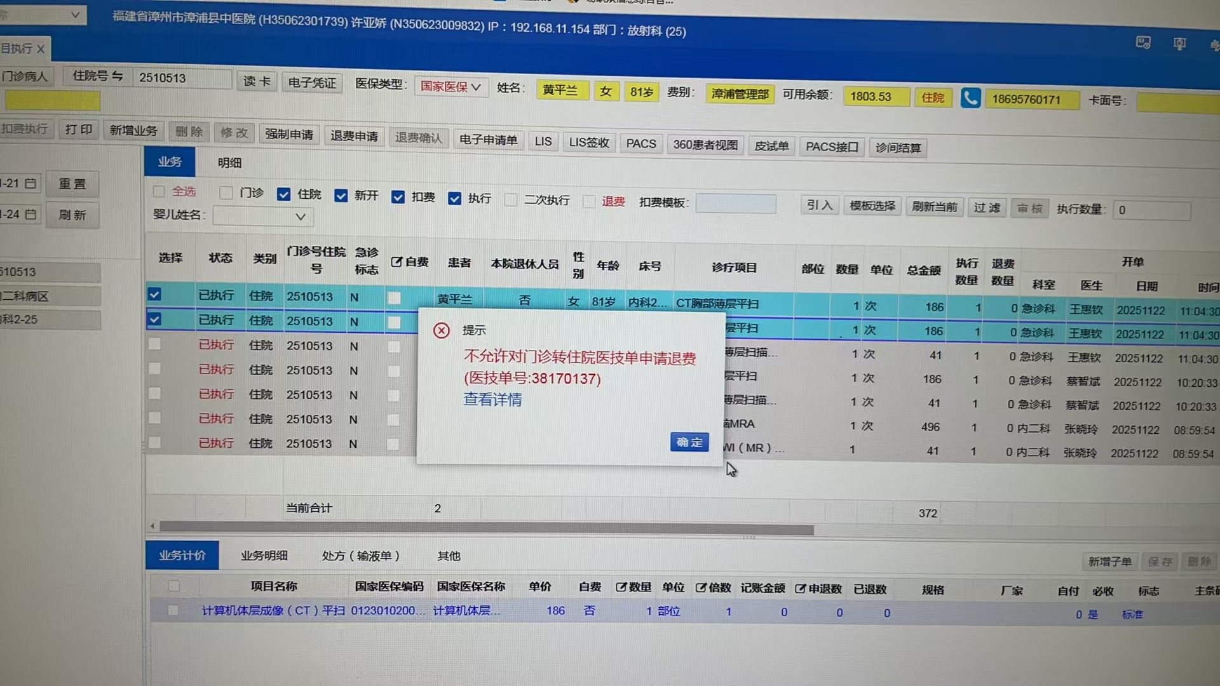Click the pin icon in top-right header
The image size is (1220, 686).
[1179, 44]
